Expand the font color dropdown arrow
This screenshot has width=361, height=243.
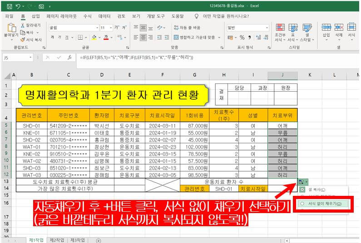111,37
